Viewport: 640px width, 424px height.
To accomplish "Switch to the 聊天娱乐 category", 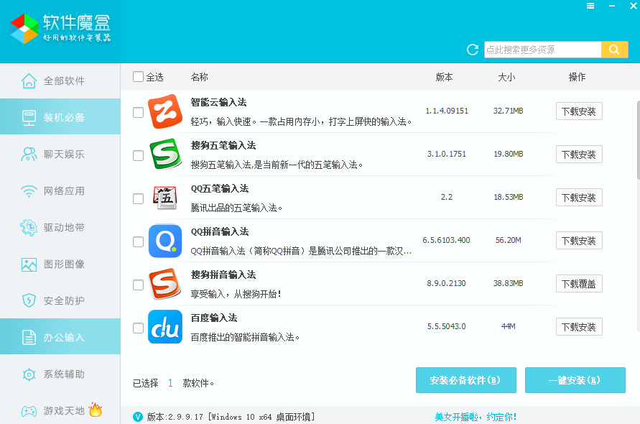I will tap(60, 154).
